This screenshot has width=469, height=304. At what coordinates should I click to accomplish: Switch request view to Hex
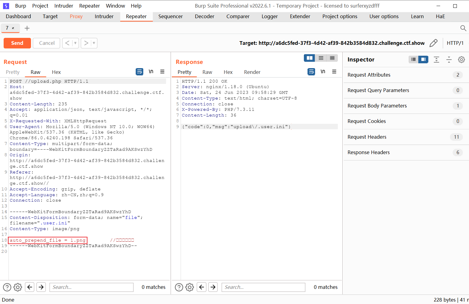(x=56, y=72)
